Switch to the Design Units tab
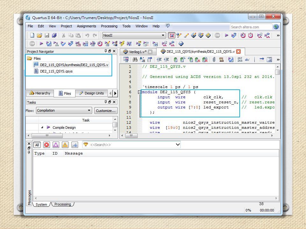 click(x=91, y=93)
